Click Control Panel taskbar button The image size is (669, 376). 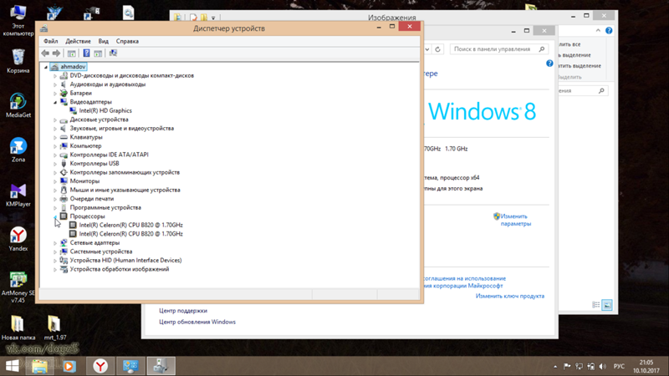point(130,366)
